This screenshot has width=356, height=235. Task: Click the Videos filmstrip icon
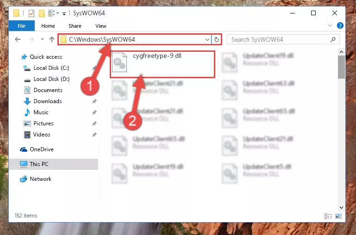point(27,135)
